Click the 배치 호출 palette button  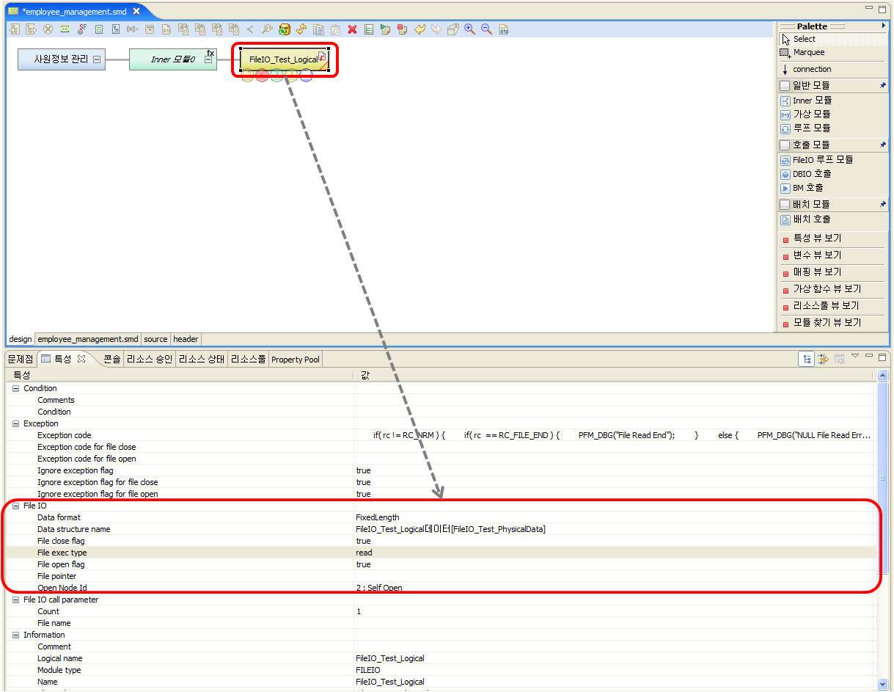(x=806, y=219)
